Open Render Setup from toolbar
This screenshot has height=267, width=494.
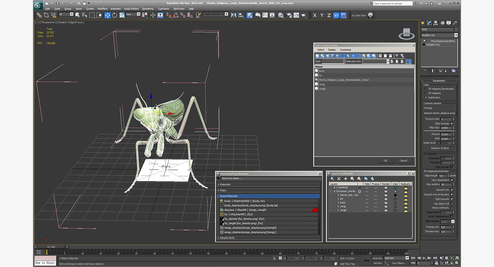[289, 15]
